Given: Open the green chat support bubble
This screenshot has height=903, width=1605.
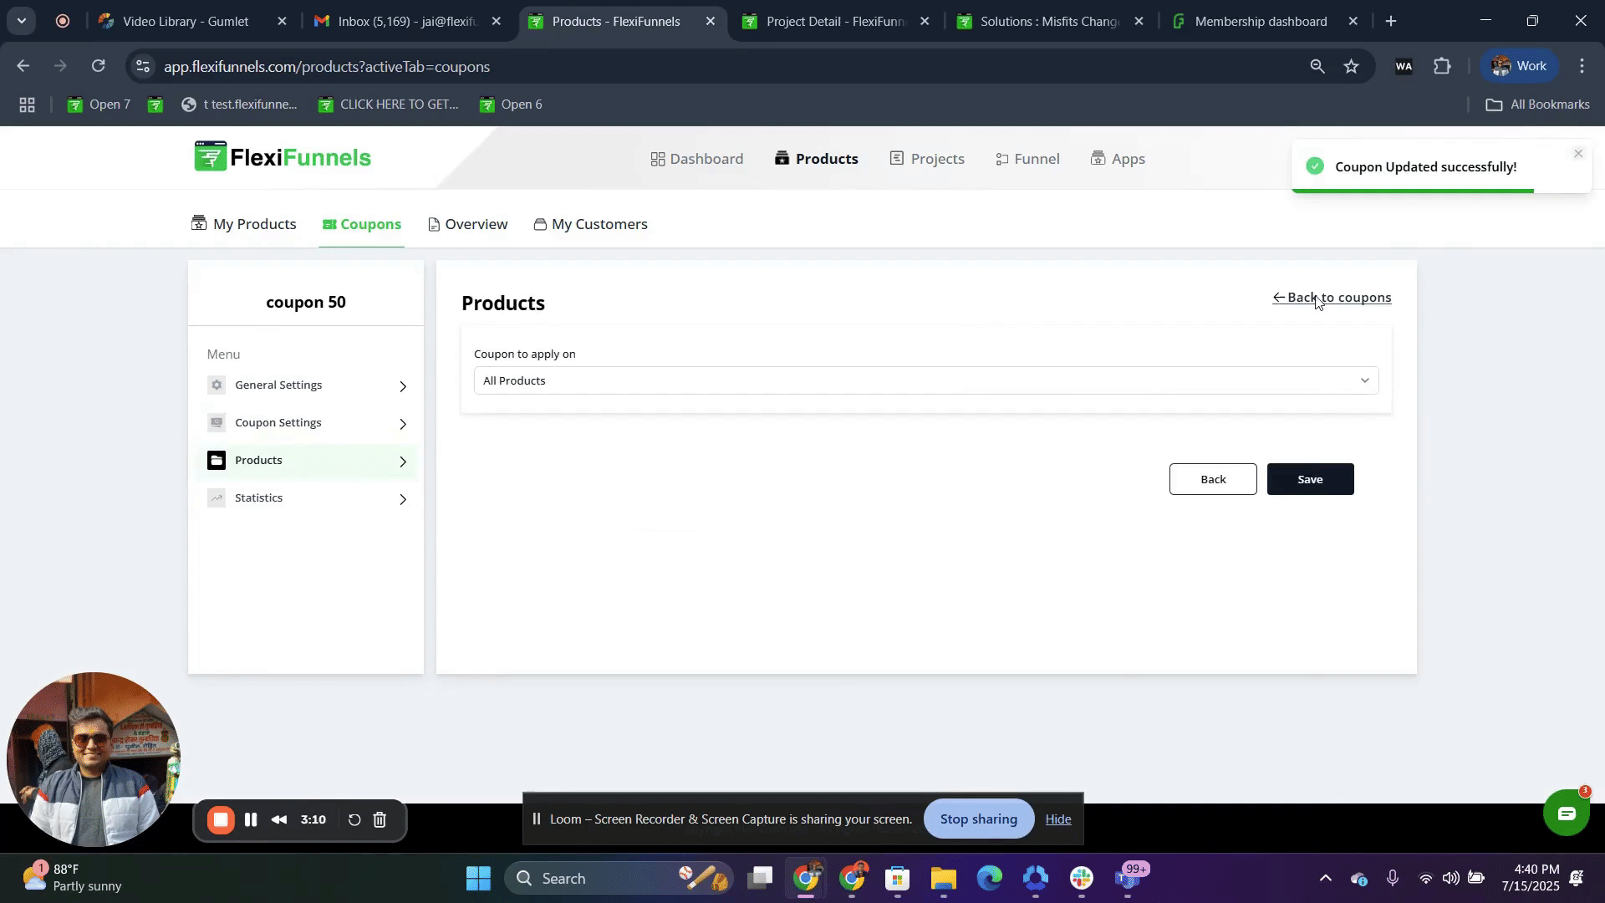Looking at the screenshot, I should (1566, 813).
